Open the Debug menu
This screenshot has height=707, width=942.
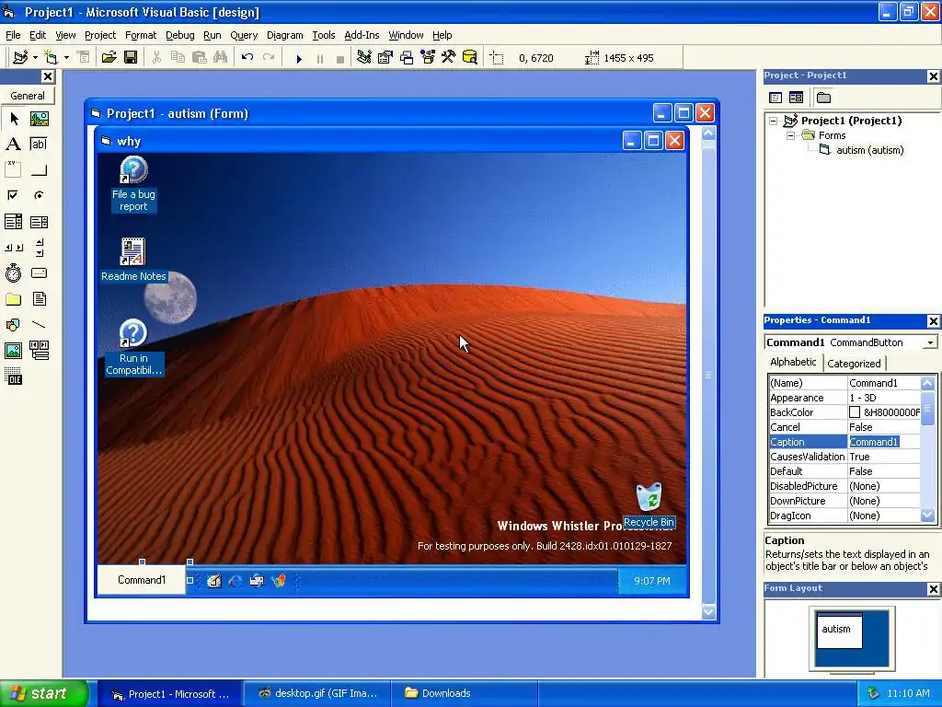click(179, 35)
